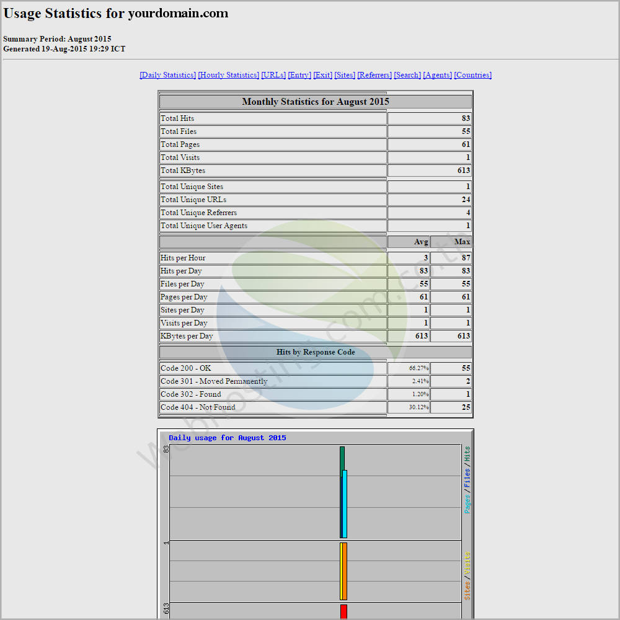Screen dimensions: 620x620
Task: Click the 'Daily usage for August 2015' chart title
Action: [228, 438]
